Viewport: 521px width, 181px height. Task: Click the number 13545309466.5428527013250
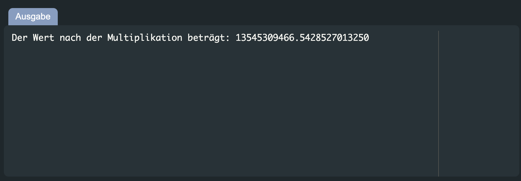click(x=302, y=37)
